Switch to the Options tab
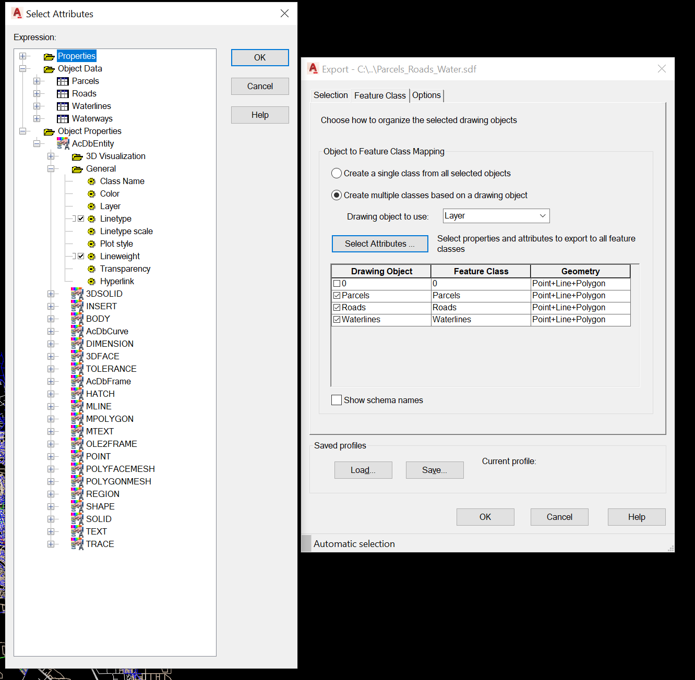Image resolution: width=695 pixels, height=680 pixels. pyautogui.click(x=426, y=95)
